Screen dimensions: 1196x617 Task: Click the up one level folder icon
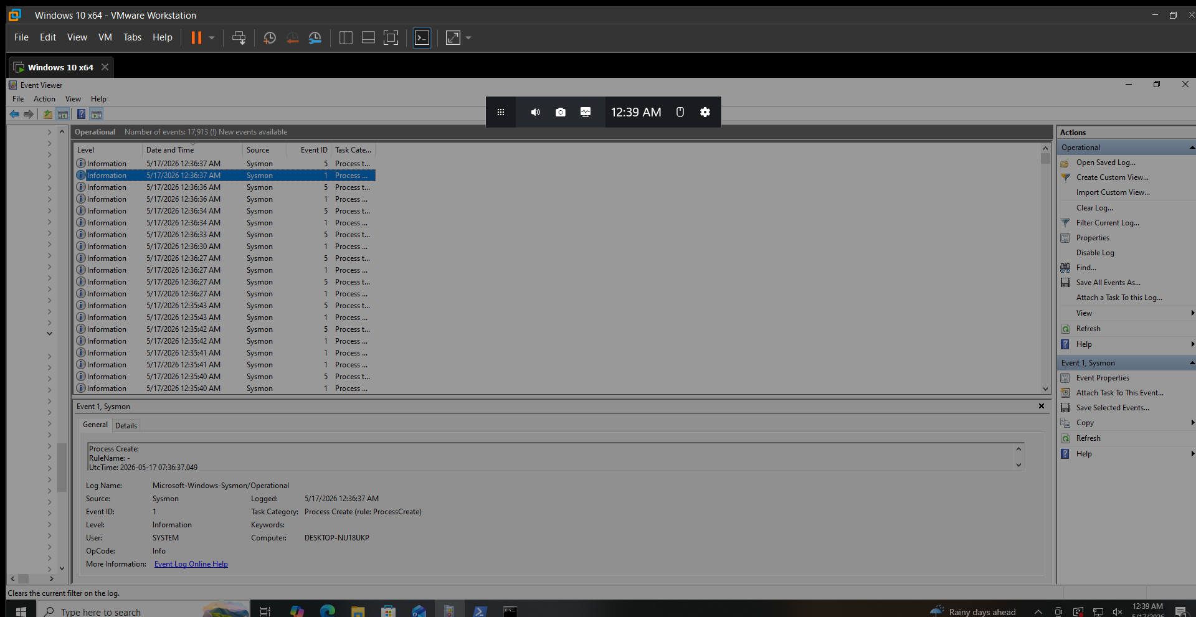tap(48, 114)
